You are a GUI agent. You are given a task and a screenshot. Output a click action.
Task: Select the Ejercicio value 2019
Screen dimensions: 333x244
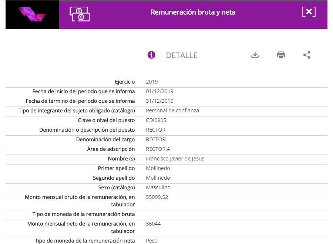[x=152, y=82]
